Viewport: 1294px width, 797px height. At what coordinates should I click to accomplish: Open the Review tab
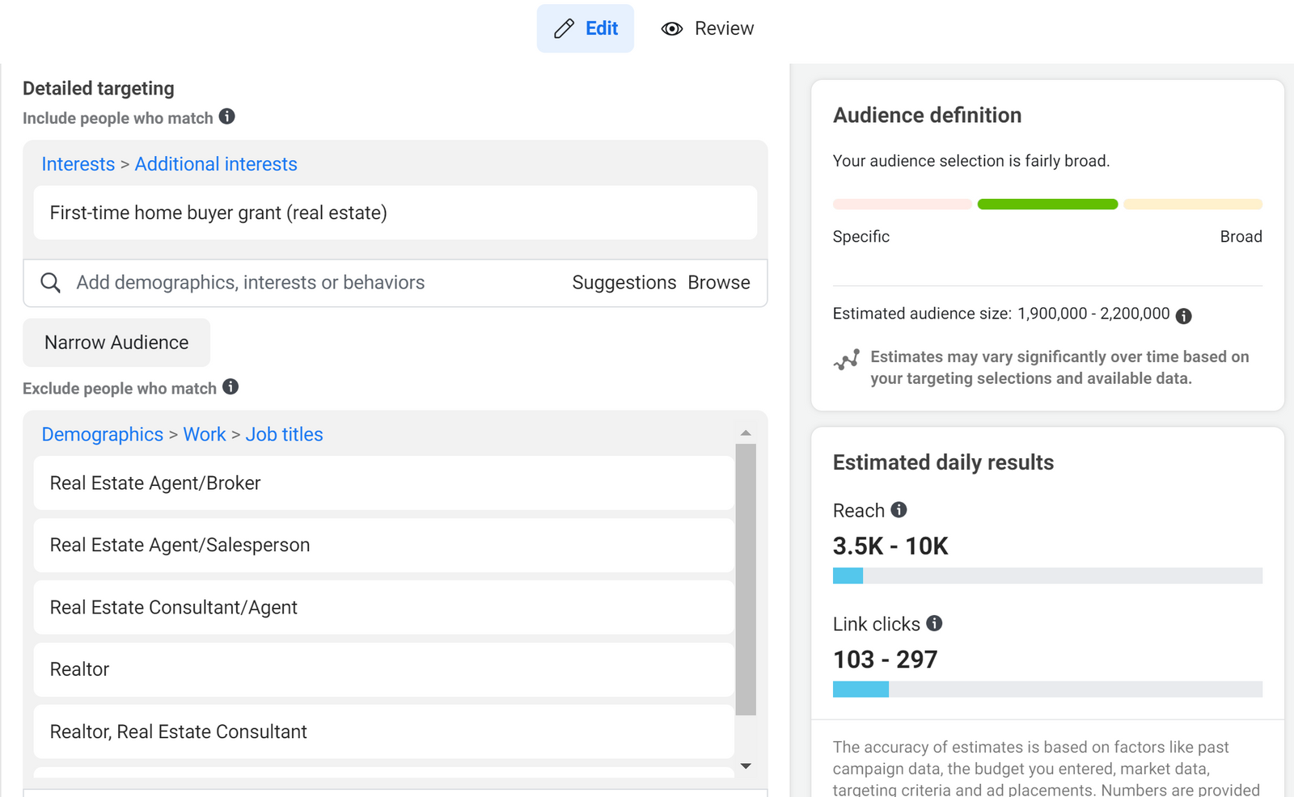coord(708,29)
